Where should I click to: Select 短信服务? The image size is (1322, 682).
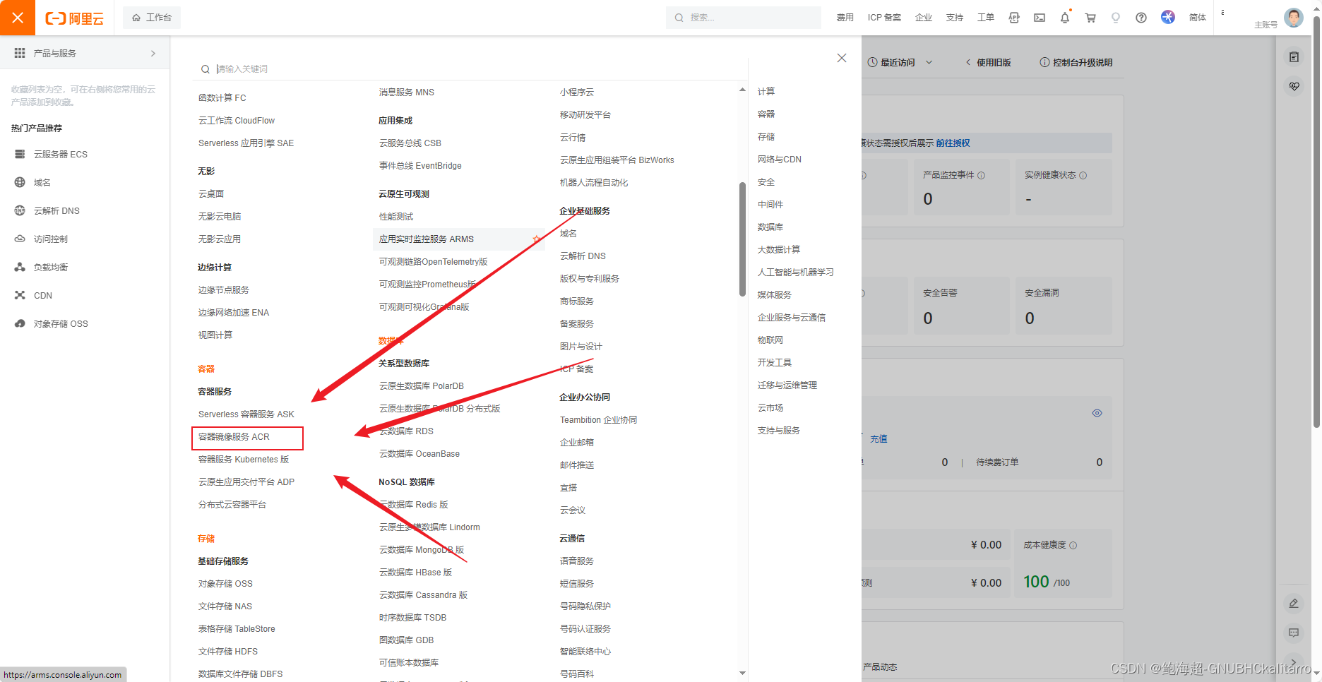577,584
